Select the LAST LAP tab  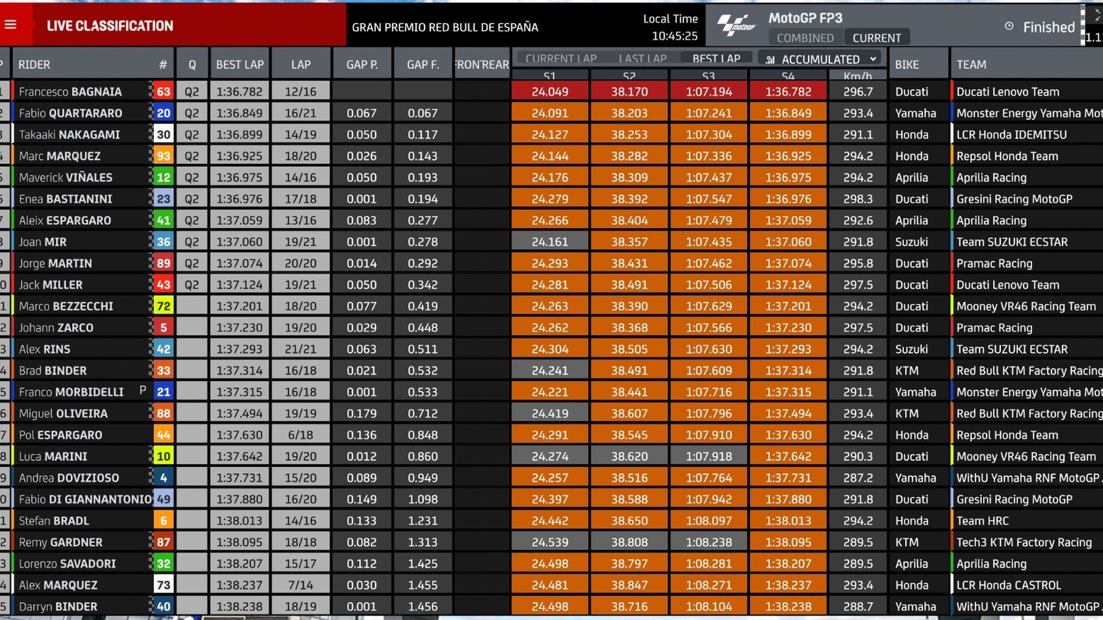[x=642, y=59]
